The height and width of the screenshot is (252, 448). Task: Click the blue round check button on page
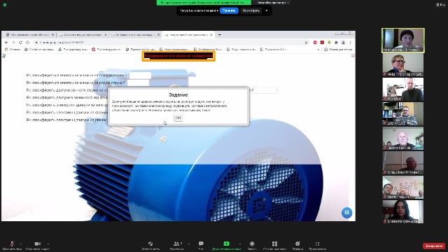tap(347, 213)
